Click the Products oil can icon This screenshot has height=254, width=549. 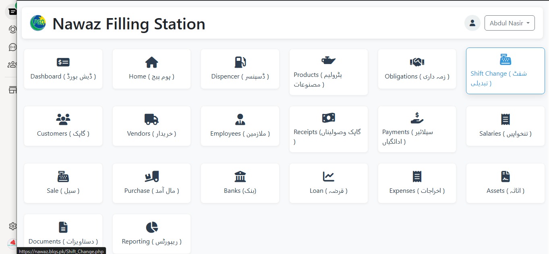pyautogui.click(x=328, y=60)
